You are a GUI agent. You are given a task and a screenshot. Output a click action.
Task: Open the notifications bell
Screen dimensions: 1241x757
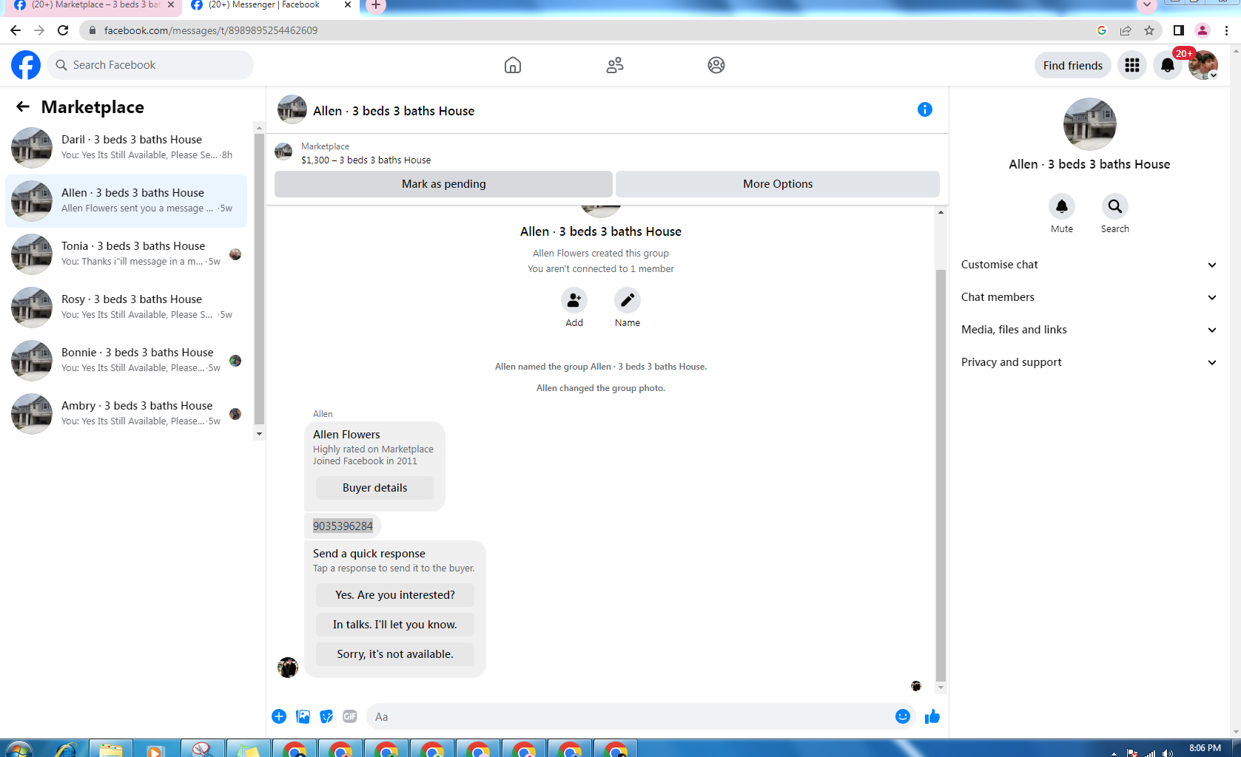pyautogui.click(x=1168, y=65)
